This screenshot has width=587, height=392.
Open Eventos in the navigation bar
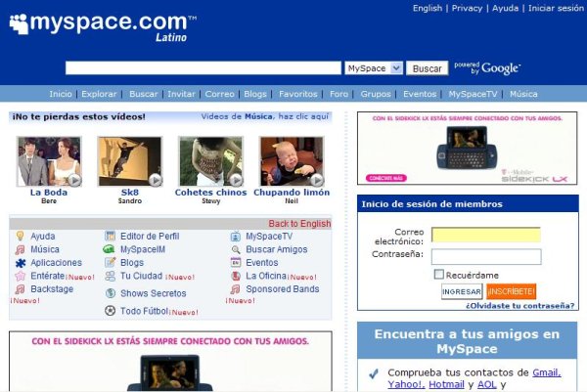tap(420, 94)
